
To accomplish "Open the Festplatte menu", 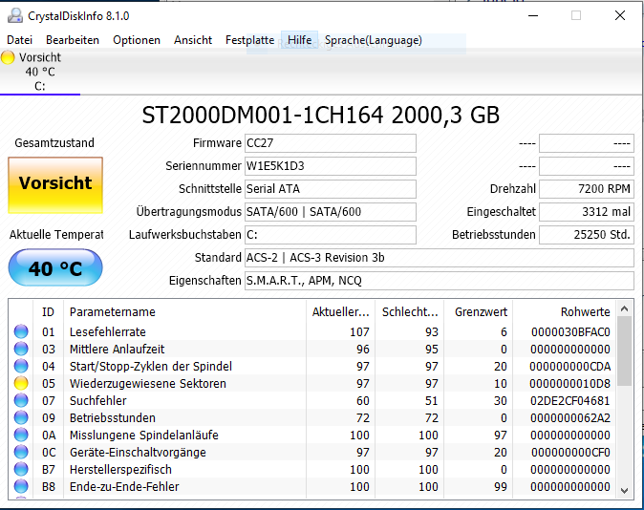I will tap(249, 40).
